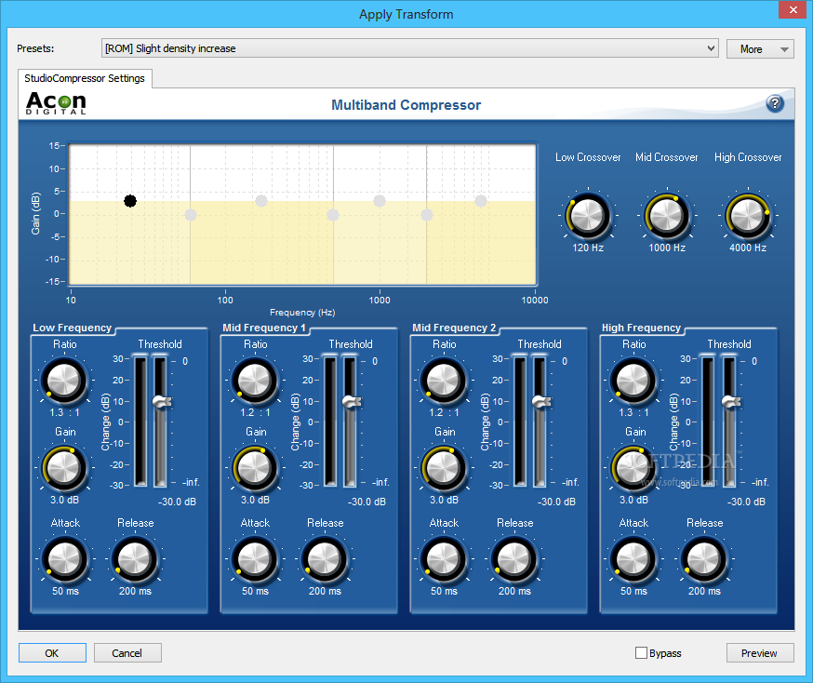Confirm with the OK button

[52, 653]
